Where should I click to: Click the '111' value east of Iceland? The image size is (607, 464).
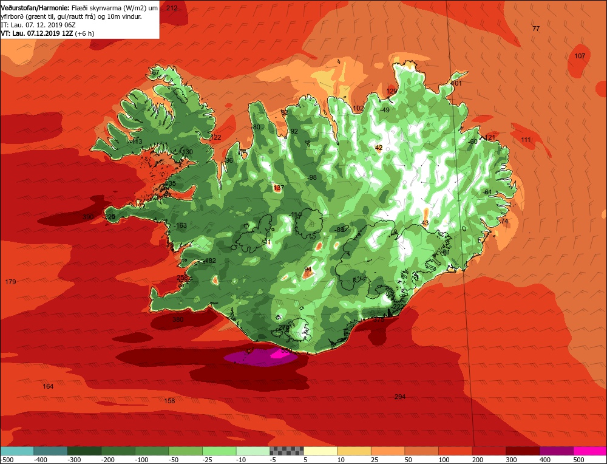pyautogui.click(x=525, y=140)
